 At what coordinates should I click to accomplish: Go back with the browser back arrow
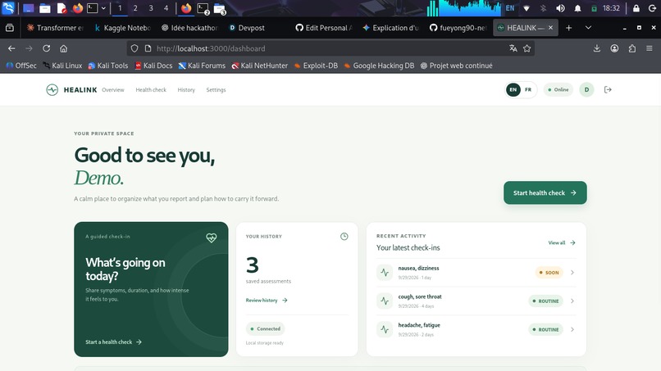[11, 48]
